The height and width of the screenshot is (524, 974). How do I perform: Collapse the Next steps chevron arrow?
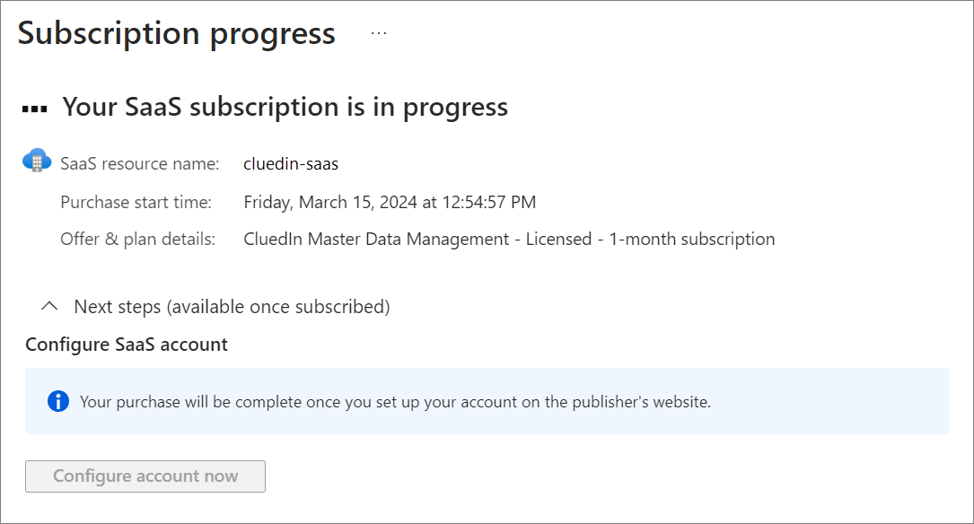[x=50, y=307]
